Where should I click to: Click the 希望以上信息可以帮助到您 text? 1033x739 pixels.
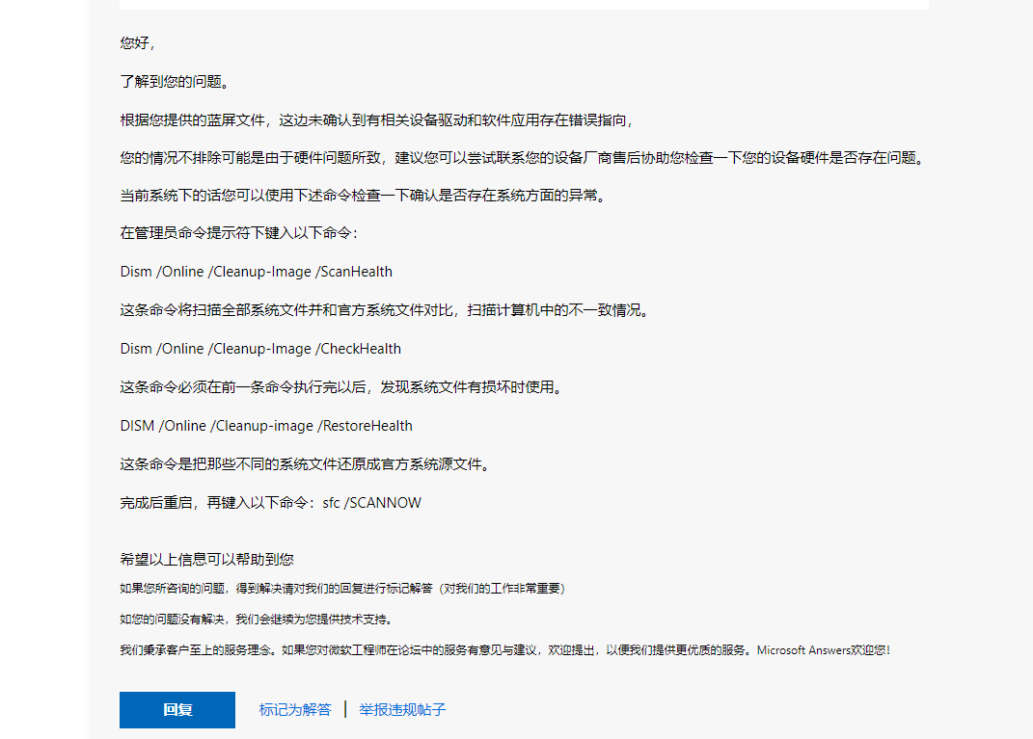[x=206, y=559]
